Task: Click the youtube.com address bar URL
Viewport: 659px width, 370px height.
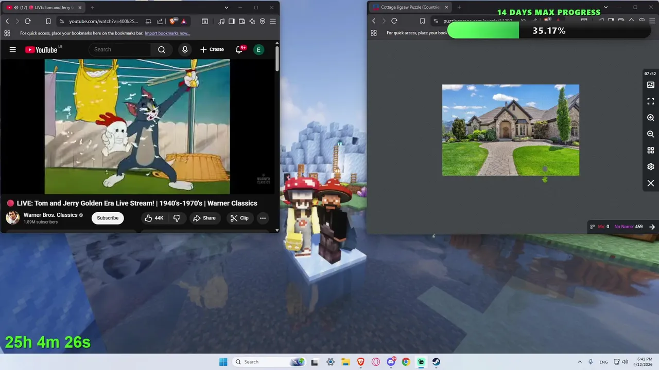Action: pyautogui.click(x=103, y=21)
